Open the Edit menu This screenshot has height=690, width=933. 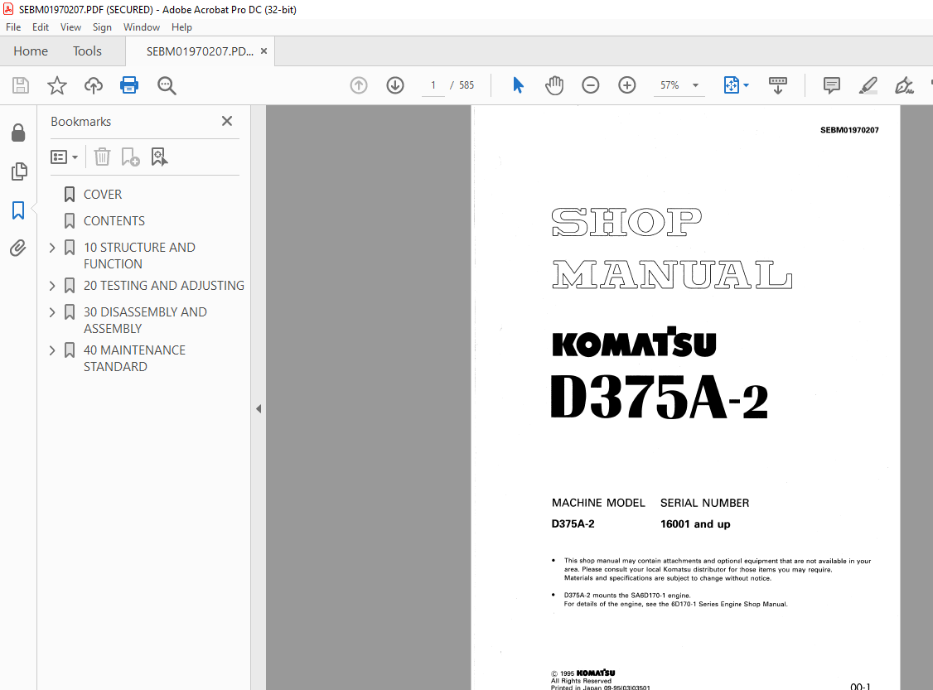[41, 27]
